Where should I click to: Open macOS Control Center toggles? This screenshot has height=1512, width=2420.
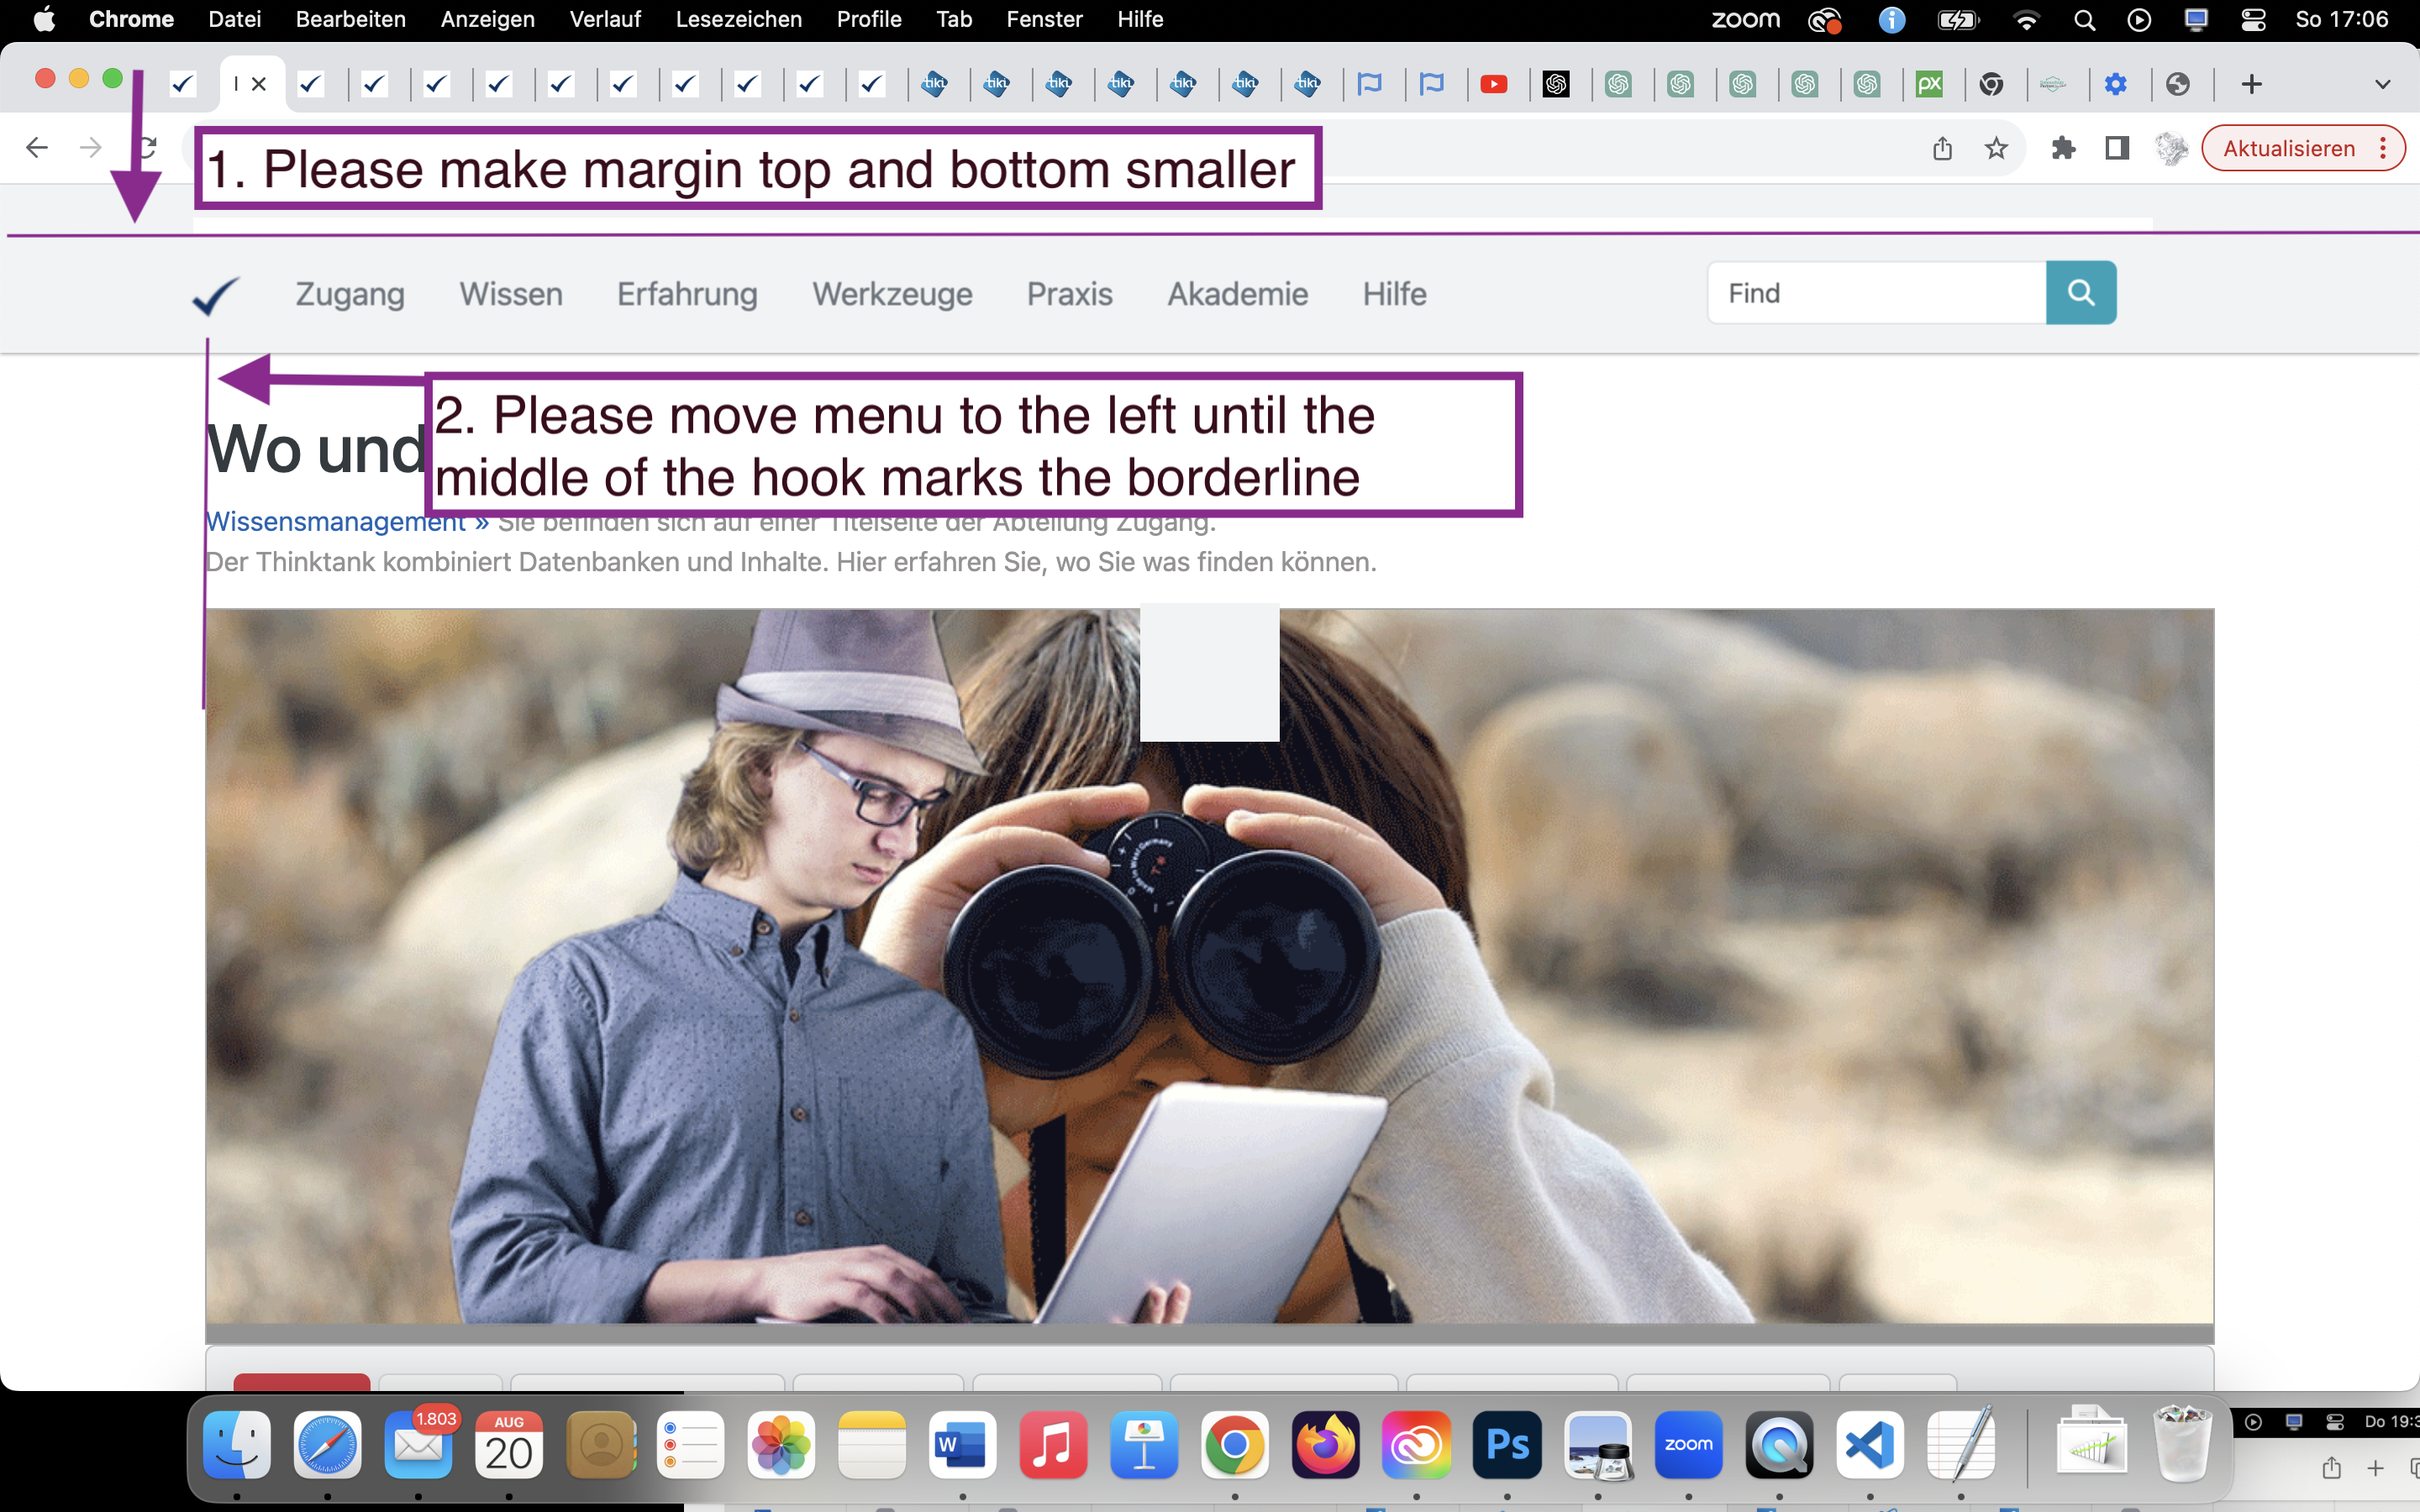click(x=2252, y=19)
